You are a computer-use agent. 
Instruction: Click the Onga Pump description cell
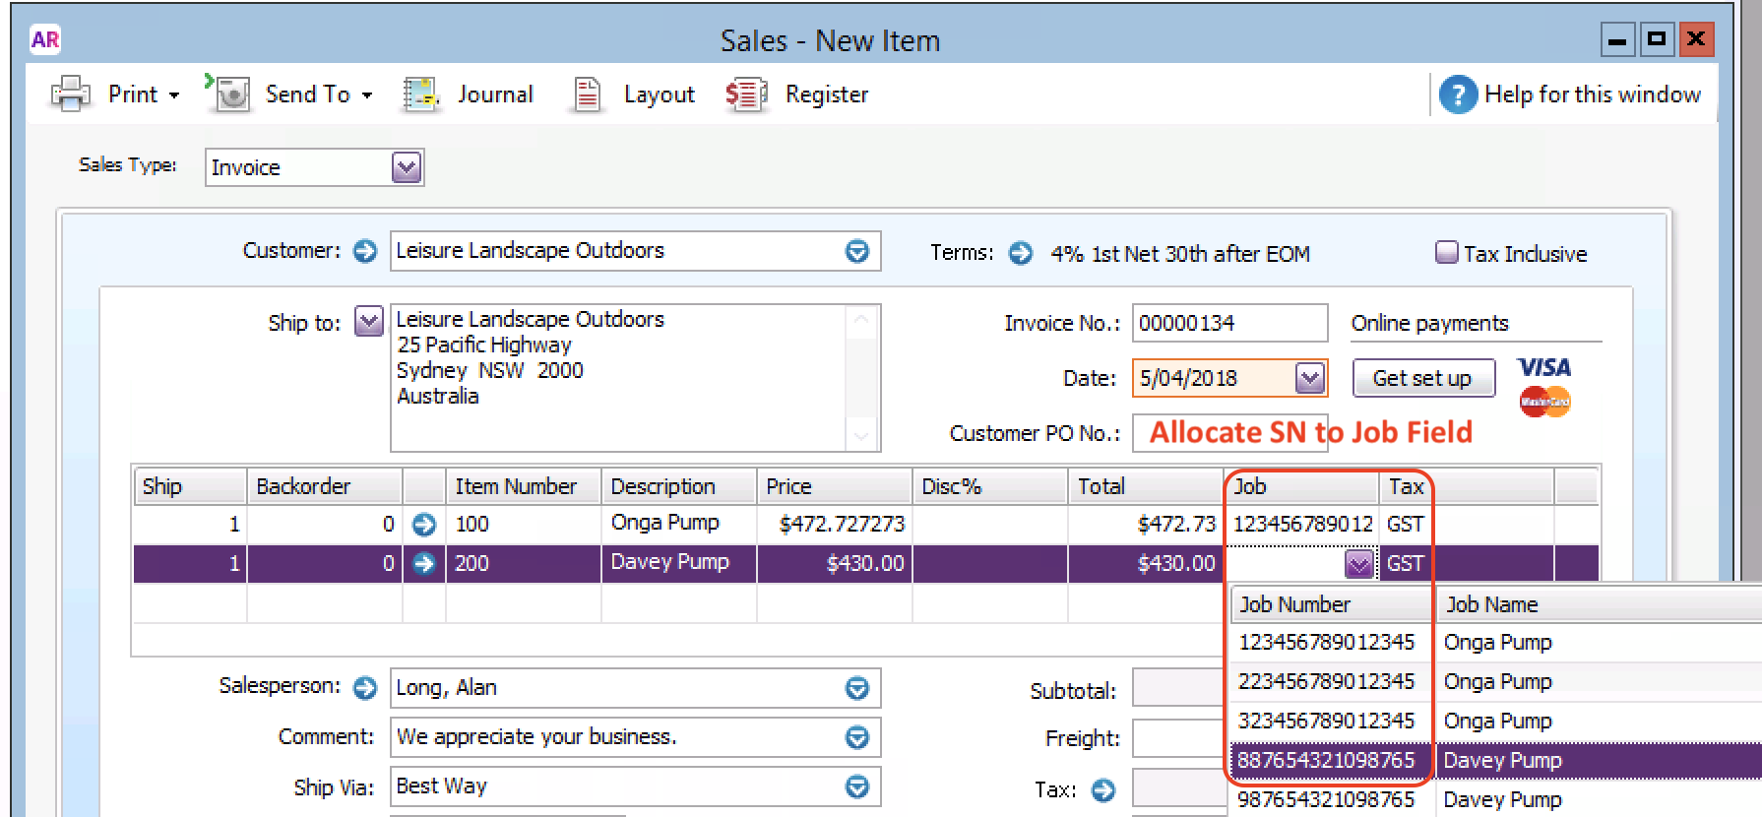point(678,524)
